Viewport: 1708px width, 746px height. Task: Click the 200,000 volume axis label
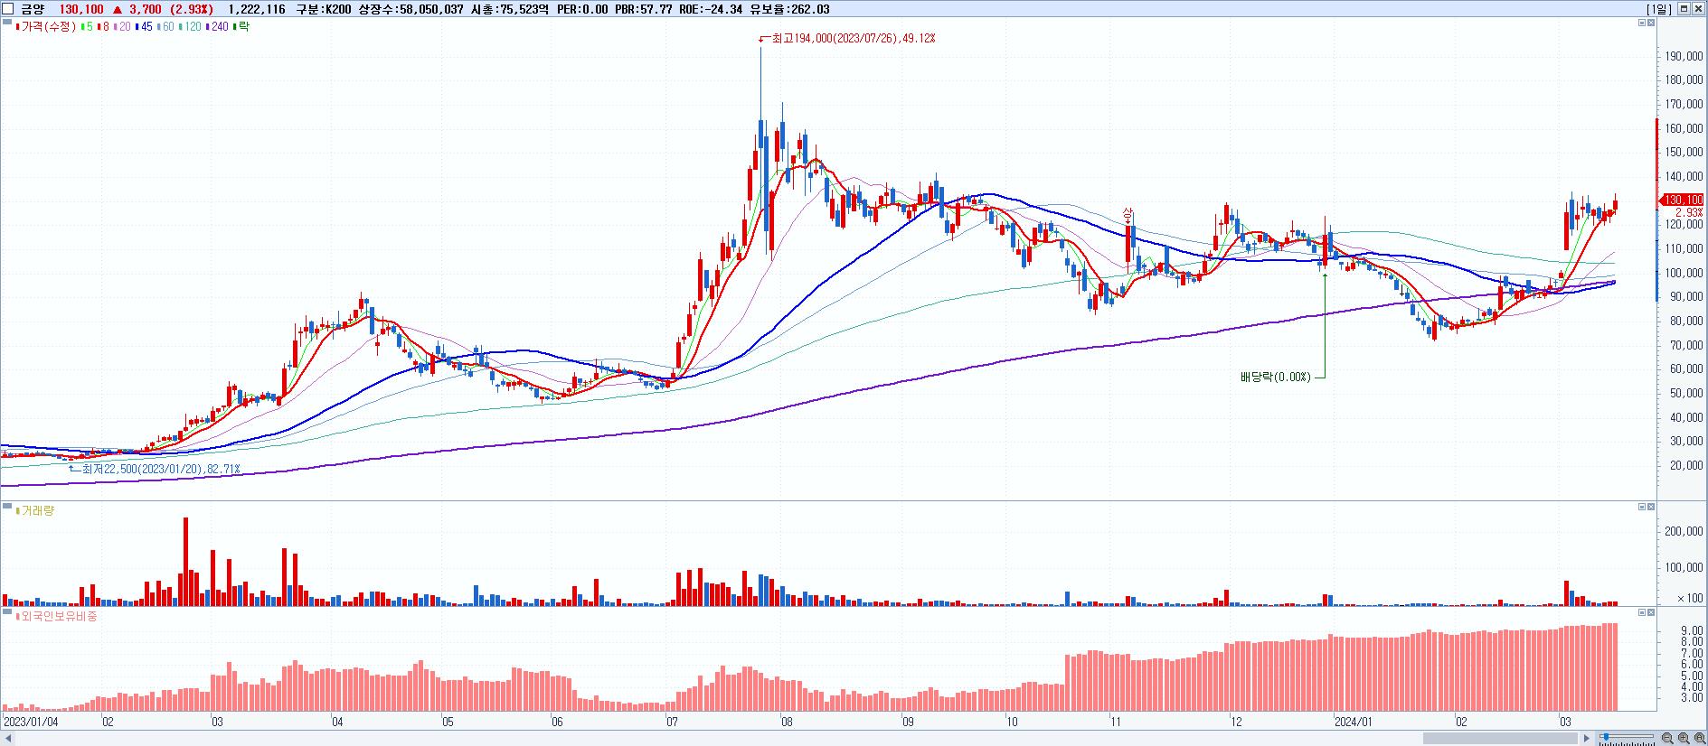click(x=1684, y=531)
